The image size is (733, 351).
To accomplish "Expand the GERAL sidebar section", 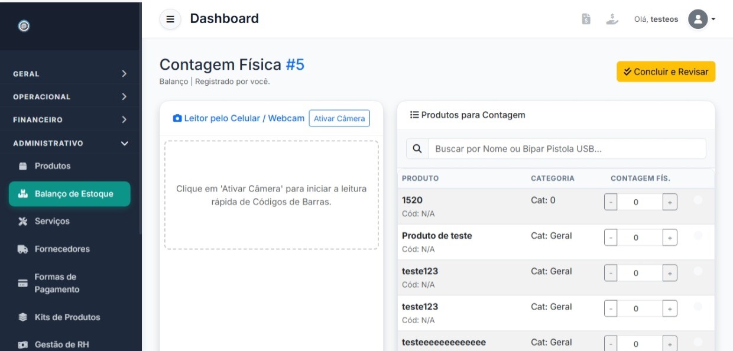I will (70, 74).
